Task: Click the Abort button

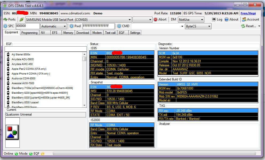Action: pyautogui.click(x=160, y=19)
